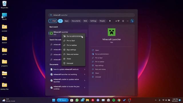Select Pin to taskbar in context menu
This screenshot has width=183, height=103.
tap(73, 45)
